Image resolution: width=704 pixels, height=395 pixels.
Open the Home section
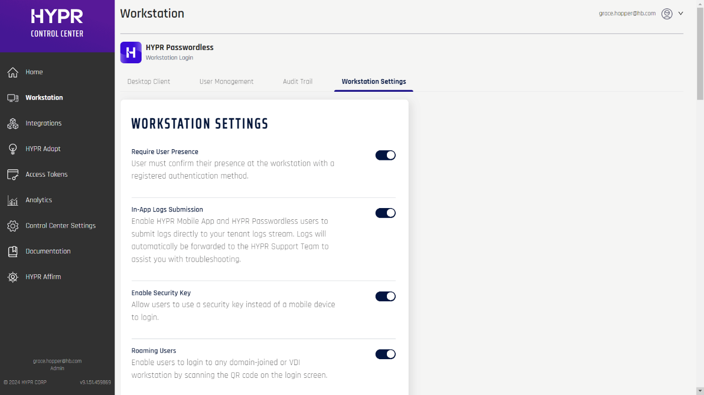click(34, 72)
